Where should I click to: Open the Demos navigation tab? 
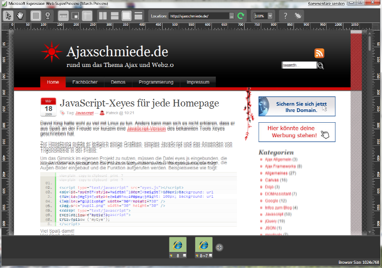(x=118, y=82)
